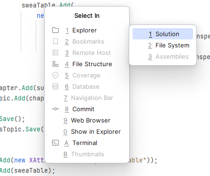The height and width of the screenshot is (176, 210).
Task: Click 'Save();' line in the editor
Action: point(12,119)
